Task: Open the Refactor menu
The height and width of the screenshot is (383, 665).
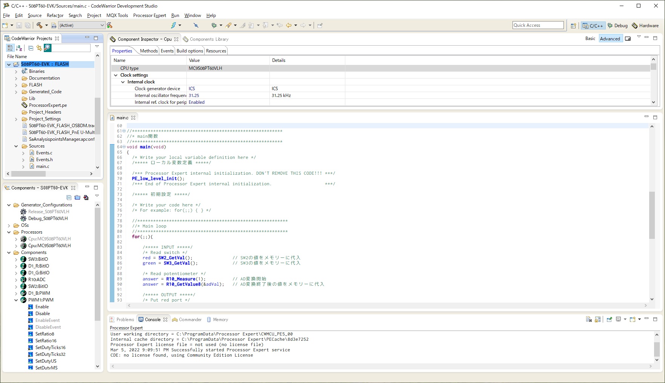Action: coord(55,15)
